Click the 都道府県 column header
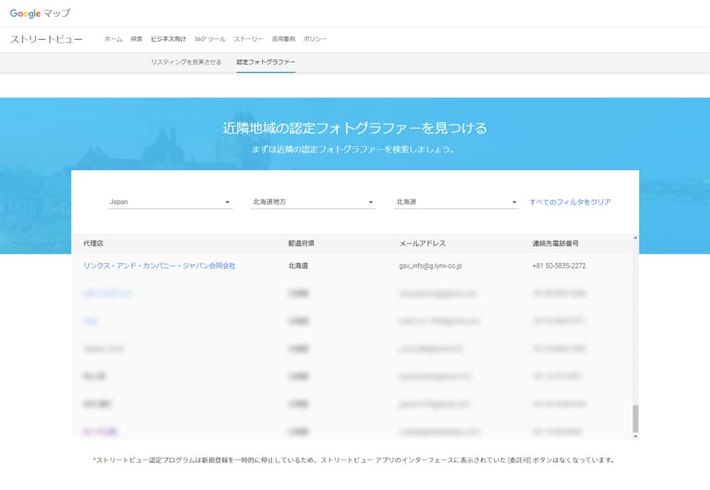 pos(301,243)
